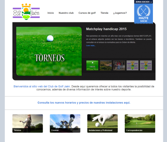Select the aerial golf course slider thumbnail
167x142 pixels.
click(x=106, y=65)
